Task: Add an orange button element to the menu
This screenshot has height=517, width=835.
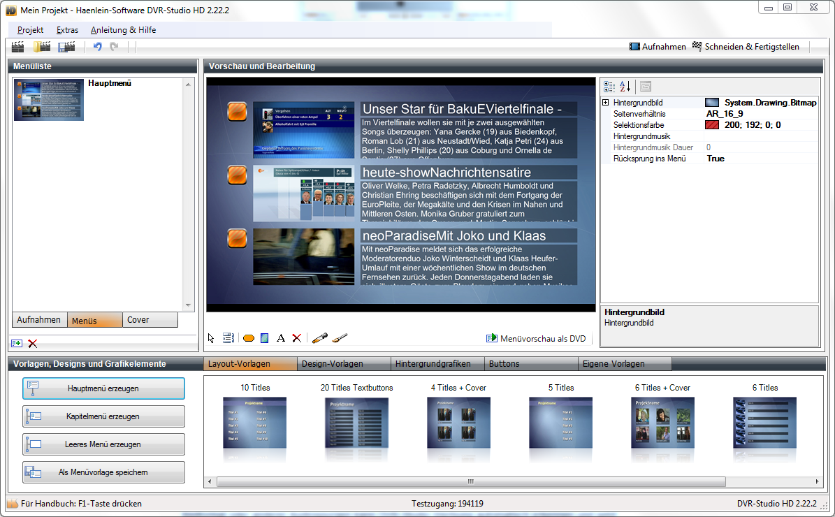Action: pos(248,338)
